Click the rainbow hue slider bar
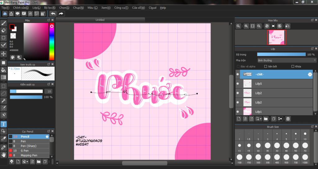 pyautogui.click(x=52, y=42)
